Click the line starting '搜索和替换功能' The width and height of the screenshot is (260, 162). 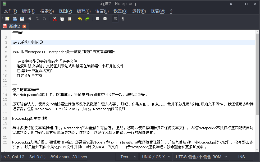(x=70, y=66)
